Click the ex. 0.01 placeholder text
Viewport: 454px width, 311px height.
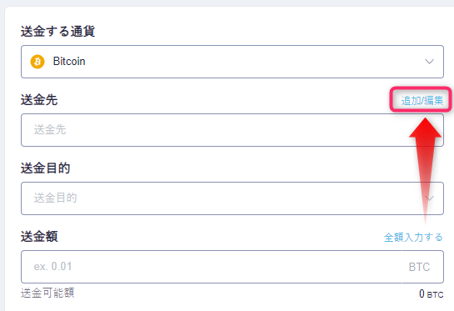click(52, 266)
